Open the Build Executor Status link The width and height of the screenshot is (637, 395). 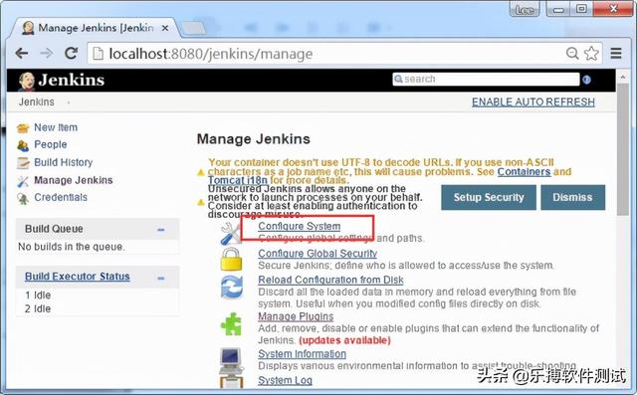(78, 277)
